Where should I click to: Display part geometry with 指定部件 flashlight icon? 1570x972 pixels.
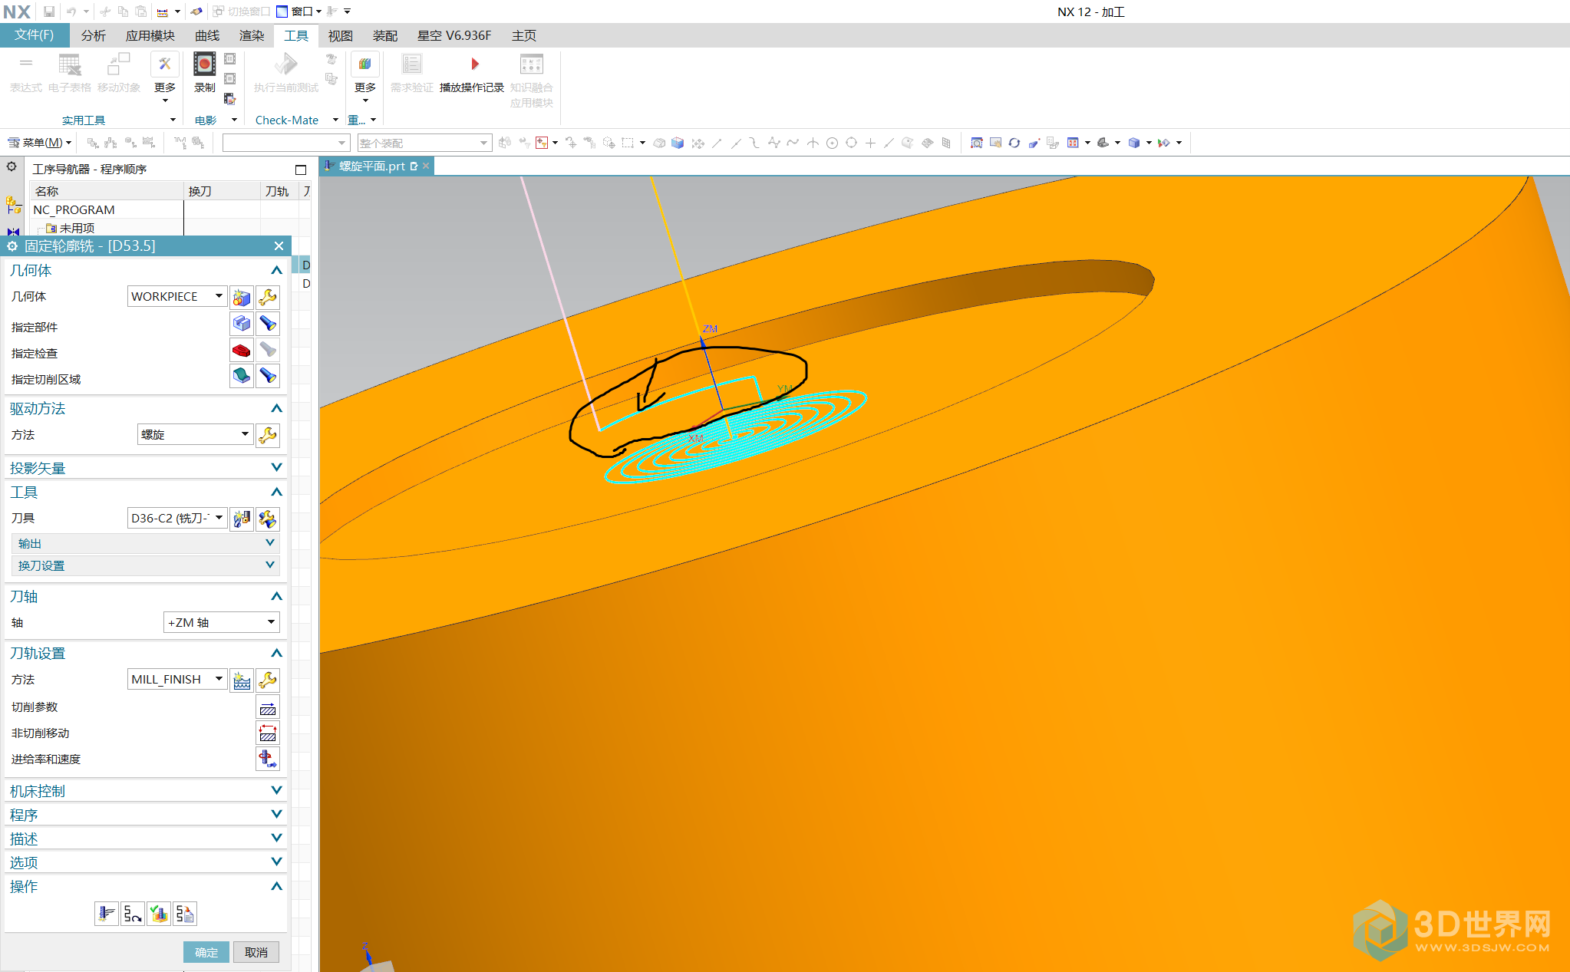click(268, 323)
